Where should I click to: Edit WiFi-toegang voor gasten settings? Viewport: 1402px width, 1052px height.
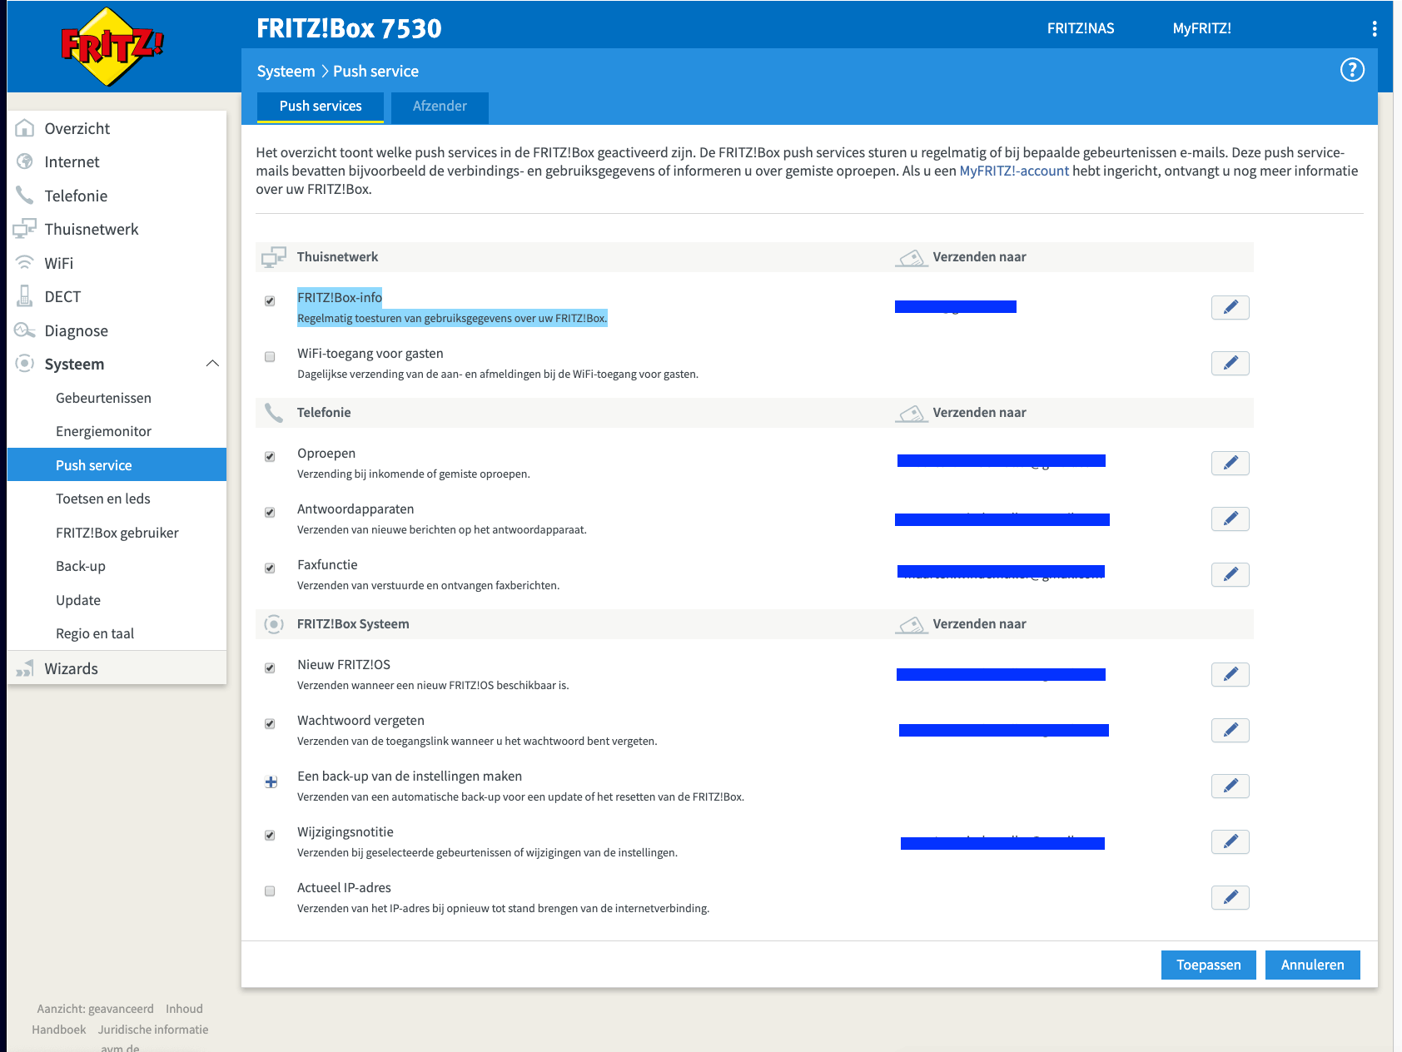pyautogui.click(x=1230, y=363)
